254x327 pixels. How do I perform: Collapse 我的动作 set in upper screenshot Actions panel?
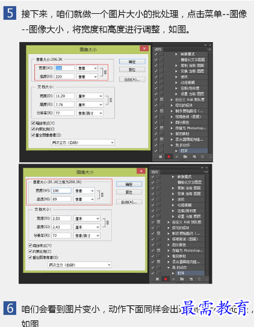tap(172, 145)
